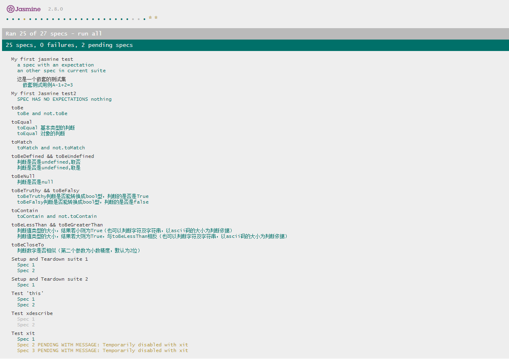
Task: Open the 'Test xdescribe' suite
Action: click(x=32, y=313)
